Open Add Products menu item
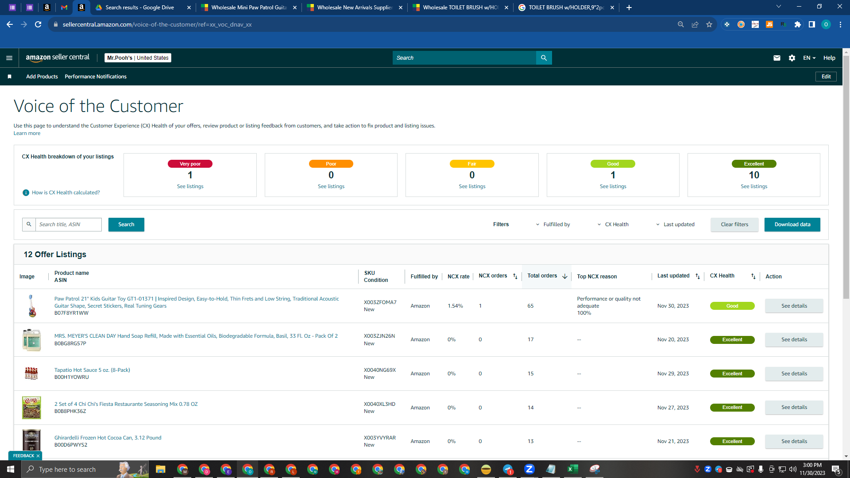850x478 pixels. (x=42, y=77)
